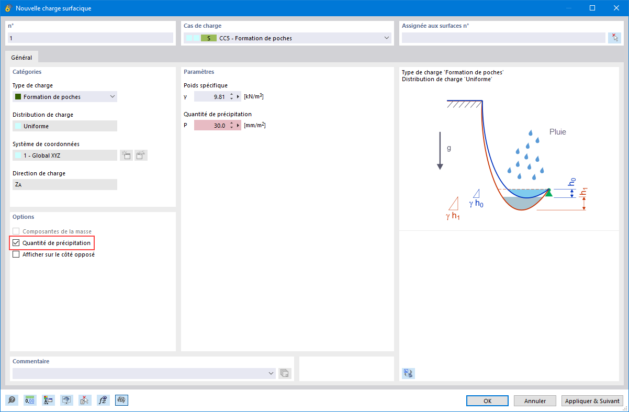The image size is (629, 412).
Task: Click the Assignée aux surfaces input field
Action: coord(502,37)
